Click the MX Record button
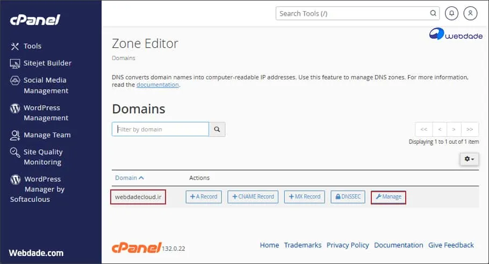This screenshot has height=264, width=489. click(x=304, y=197)
